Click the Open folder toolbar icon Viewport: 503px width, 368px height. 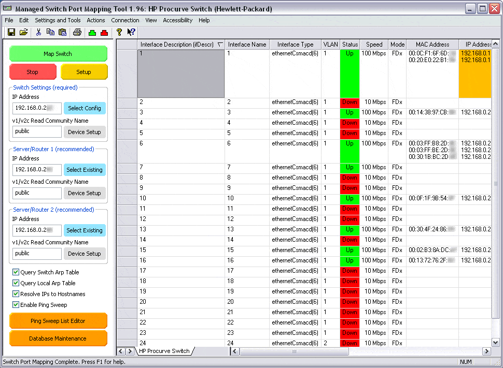point(23,32)
